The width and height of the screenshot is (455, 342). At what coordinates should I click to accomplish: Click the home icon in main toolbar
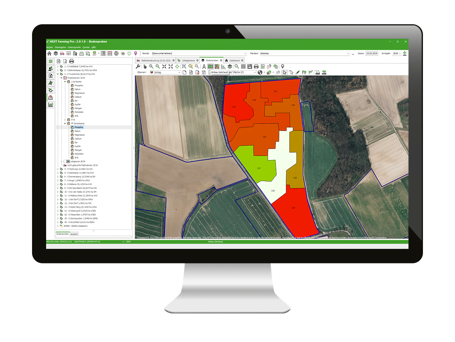[49, 53]
